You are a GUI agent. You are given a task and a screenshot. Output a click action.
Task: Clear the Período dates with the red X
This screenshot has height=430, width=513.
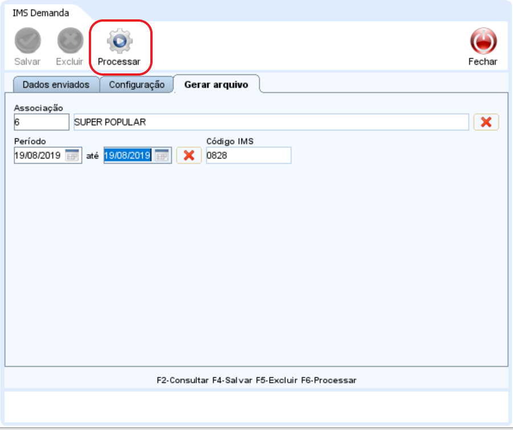click(188, 155)
